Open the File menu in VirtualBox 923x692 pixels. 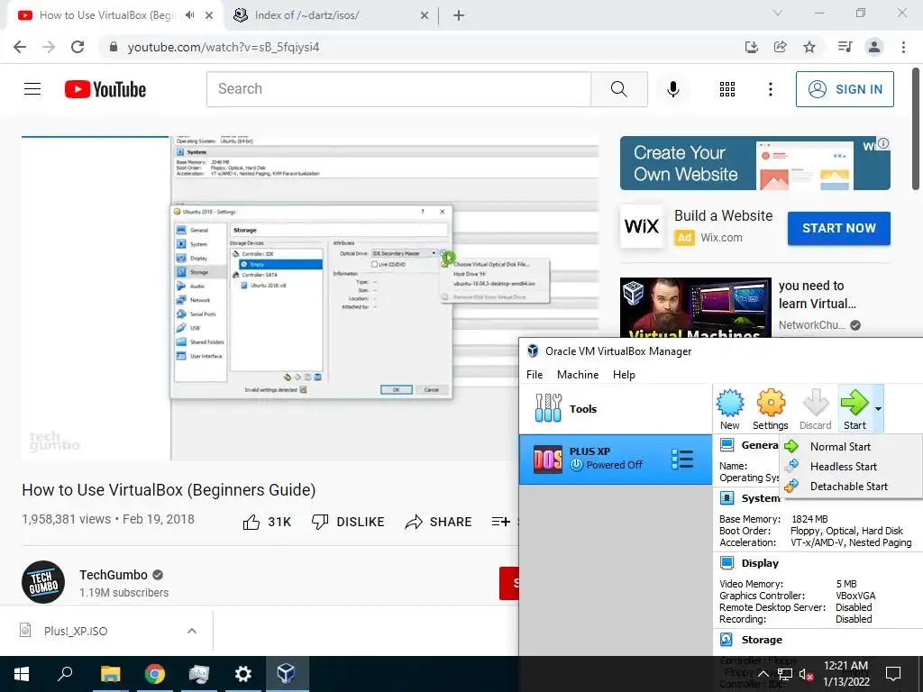pos(535,375)
